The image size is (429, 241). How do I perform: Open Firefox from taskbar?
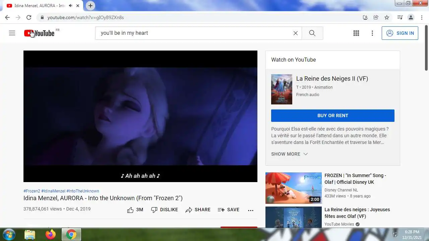click(51, 235)
